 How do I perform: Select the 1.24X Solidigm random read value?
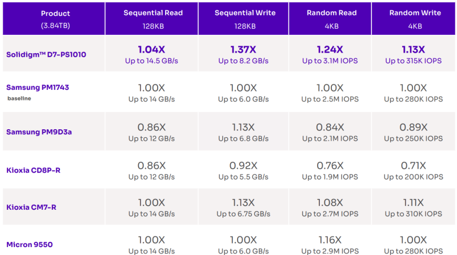point(330,50)
